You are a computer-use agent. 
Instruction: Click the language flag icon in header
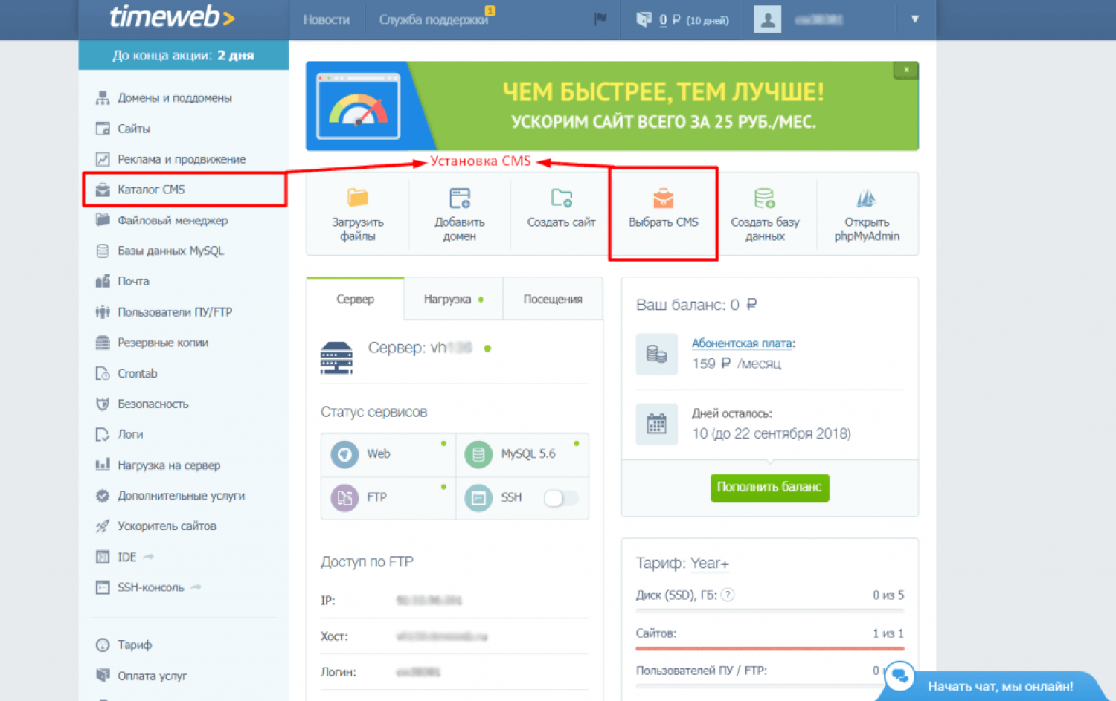[x=600, y=19]
